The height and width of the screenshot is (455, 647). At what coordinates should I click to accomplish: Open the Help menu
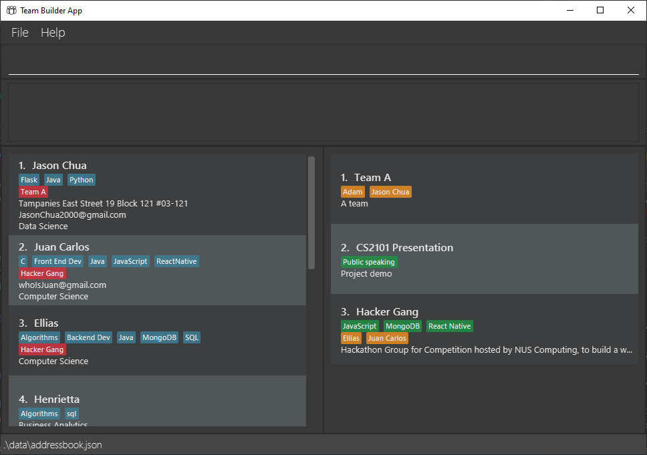click(53, 33)
